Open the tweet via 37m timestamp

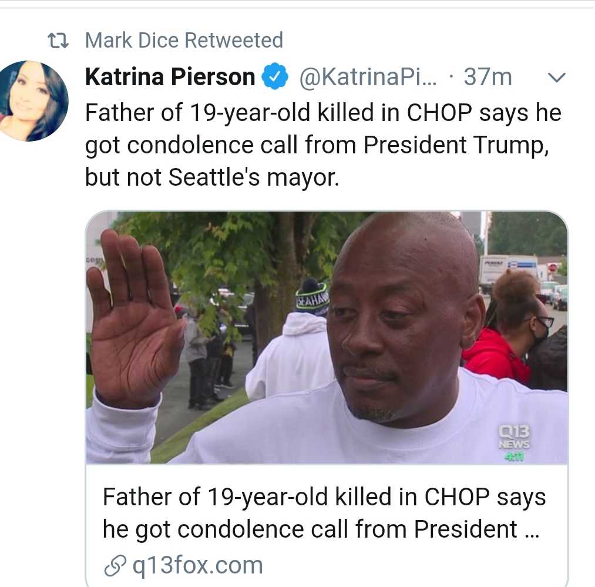click(x=487, y=77)
